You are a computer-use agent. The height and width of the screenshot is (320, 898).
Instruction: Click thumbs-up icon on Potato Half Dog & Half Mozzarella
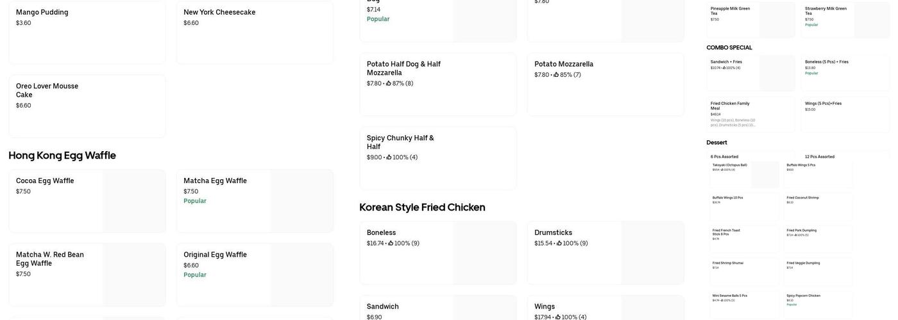point(389,83)
